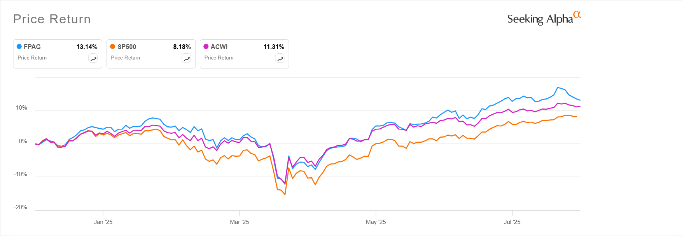Image resolution: width=682 pixels, height=236 pixels.
Task: Click the 11.31% ACWI return value
Action: tap(274, 47)
